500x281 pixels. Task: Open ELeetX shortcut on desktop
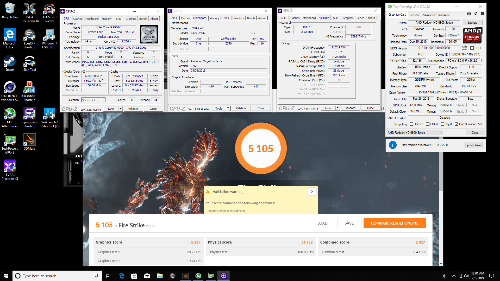tap(29, 39)
